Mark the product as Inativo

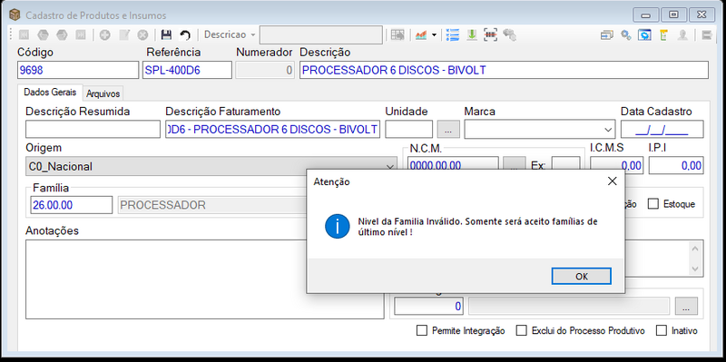(662, 330)
